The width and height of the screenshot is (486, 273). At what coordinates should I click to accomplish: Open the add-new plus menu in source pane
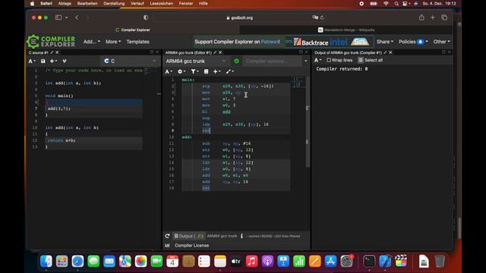tap(53, 61)
